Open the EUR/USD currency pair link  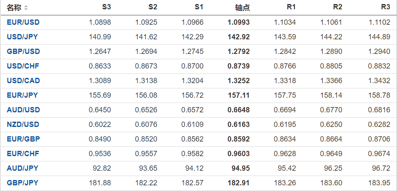[23, 22]
